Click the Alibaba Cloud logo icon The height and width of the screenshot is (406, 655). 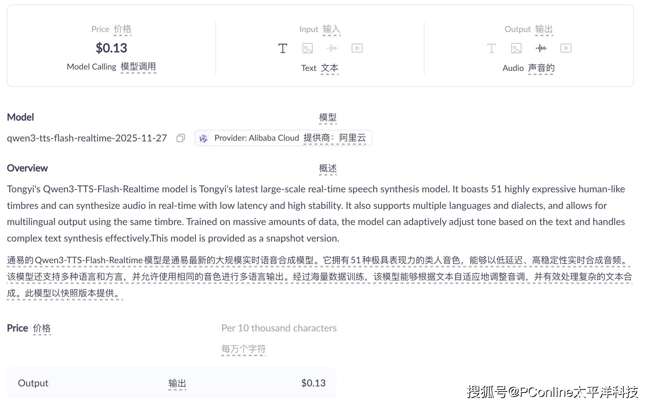[x=203, y=138]
